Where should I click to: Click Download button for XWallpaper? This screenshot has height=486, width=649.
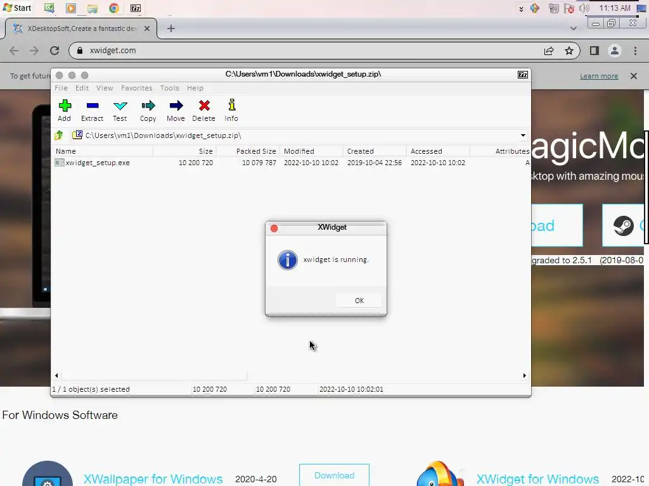335,475
